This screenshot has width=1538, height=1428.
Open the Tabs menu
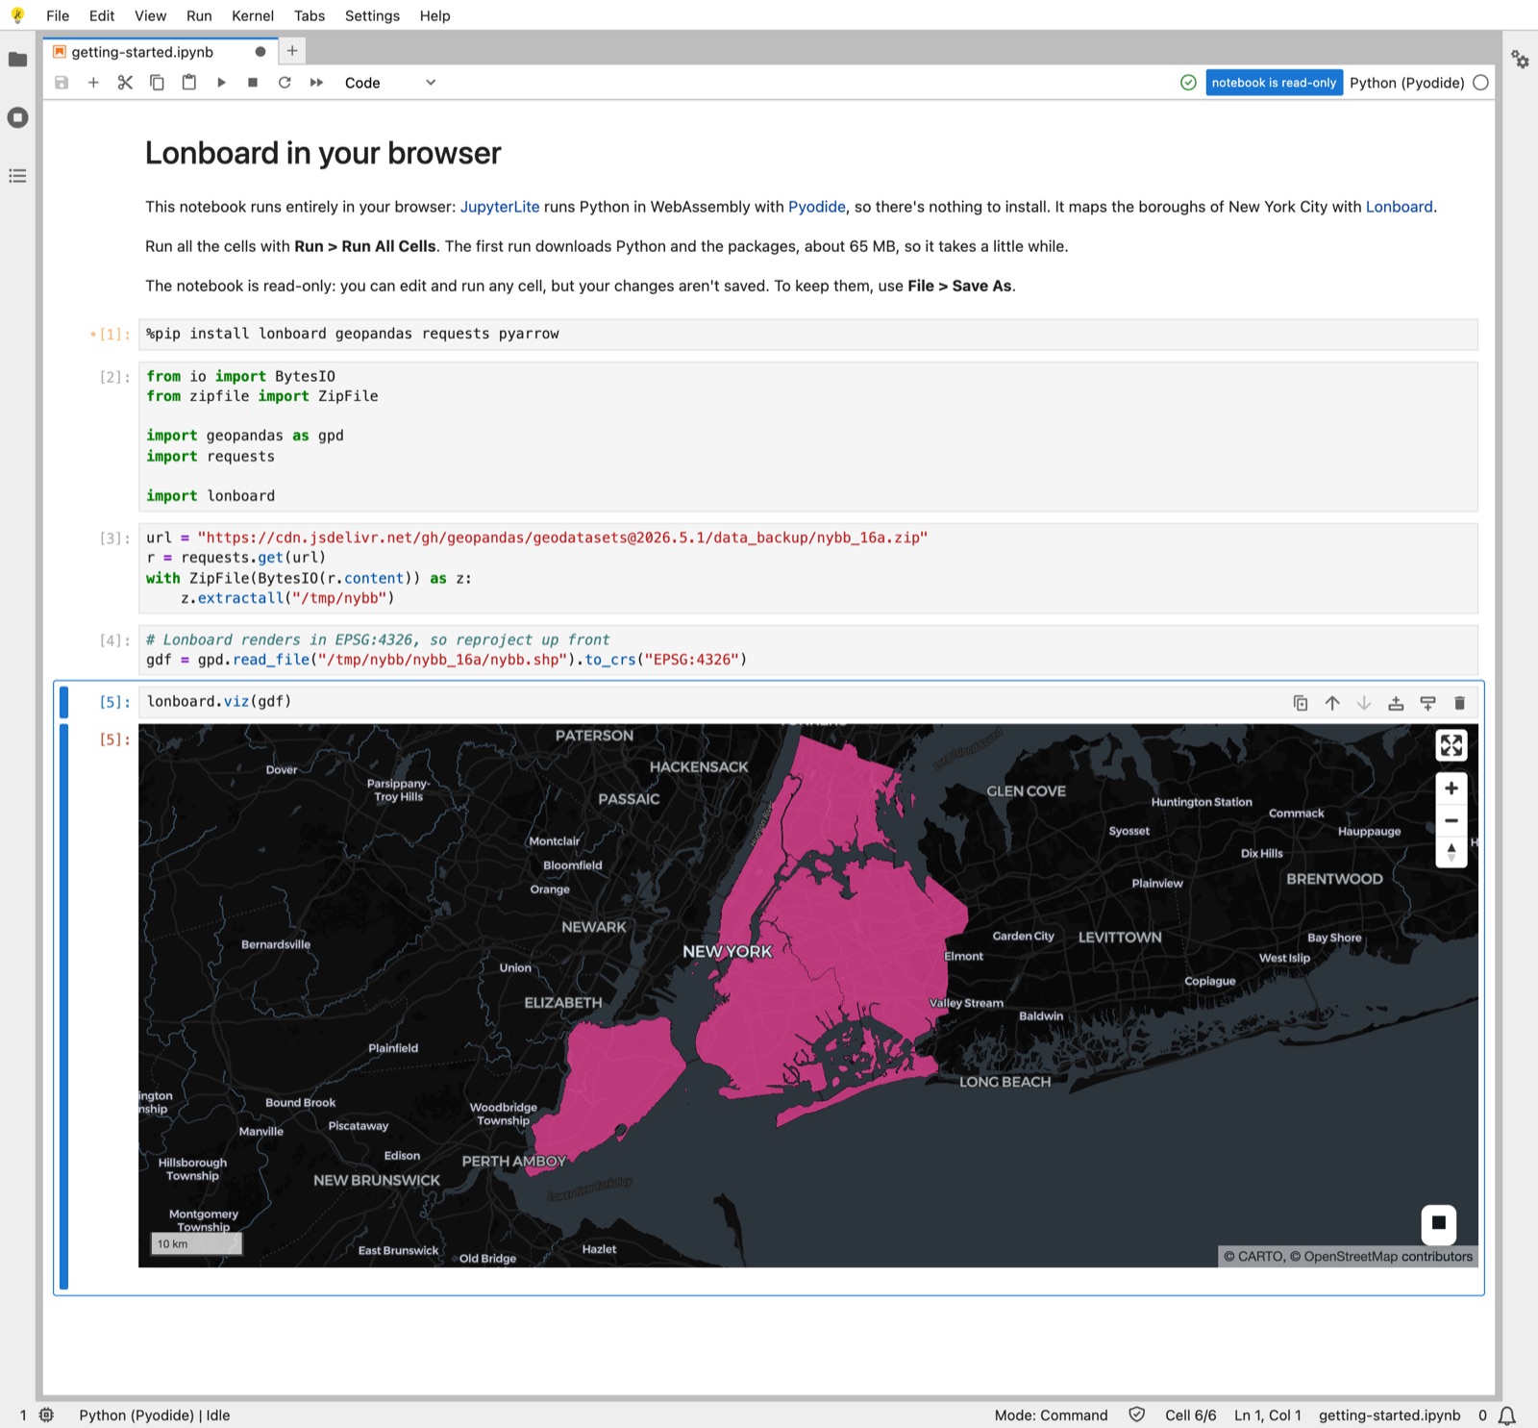310,15
